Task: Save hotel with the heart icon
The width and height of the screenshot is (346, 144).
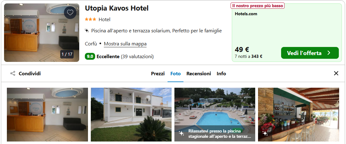Action: pyautogui.click(x=70, y=12)
